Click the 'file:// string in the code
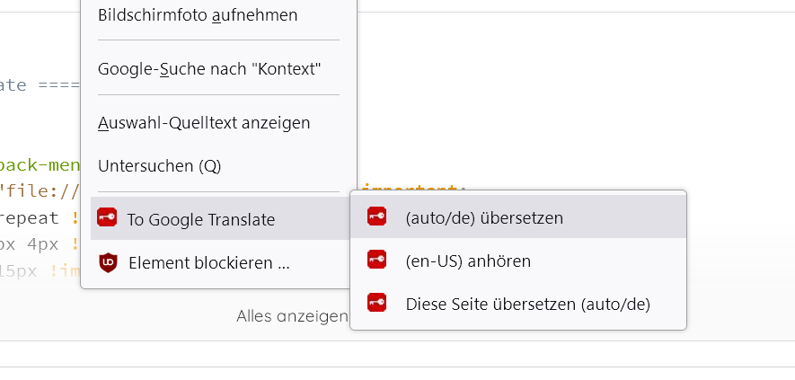 click(x=40, y=190)
